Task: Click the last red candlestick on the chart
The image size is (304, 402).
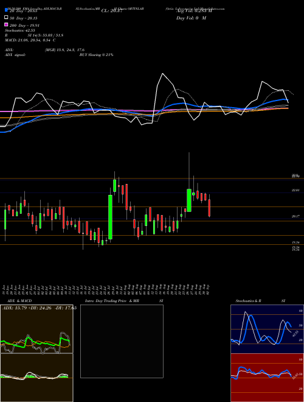Action: [x=209, y=208]
